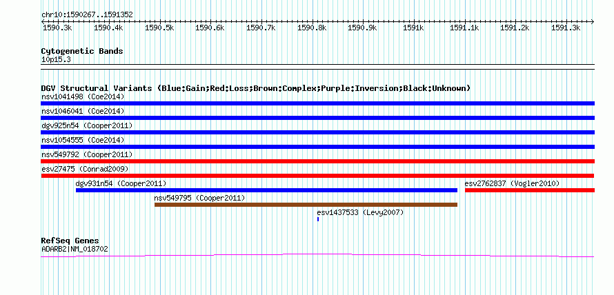The width and height of the screenshot is (614, 295).
Task: Click ruler position 1591k
Action: click(x=413, y=28)
